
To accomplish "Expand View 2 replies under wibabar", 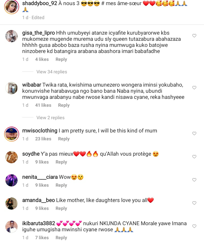I will click(x=50, y=118).
